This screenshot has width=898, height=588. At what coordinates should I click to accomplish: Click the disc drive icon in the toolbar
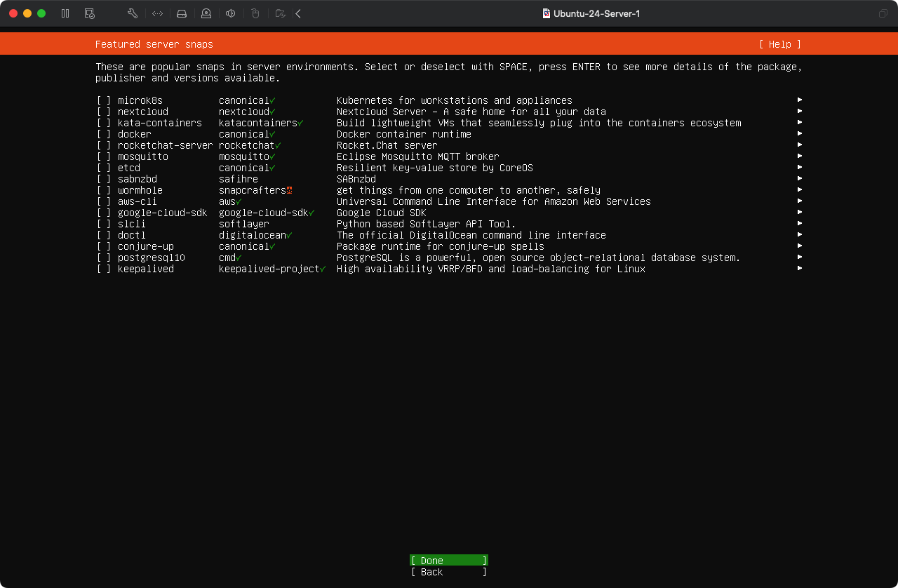[x=206, y=13]
